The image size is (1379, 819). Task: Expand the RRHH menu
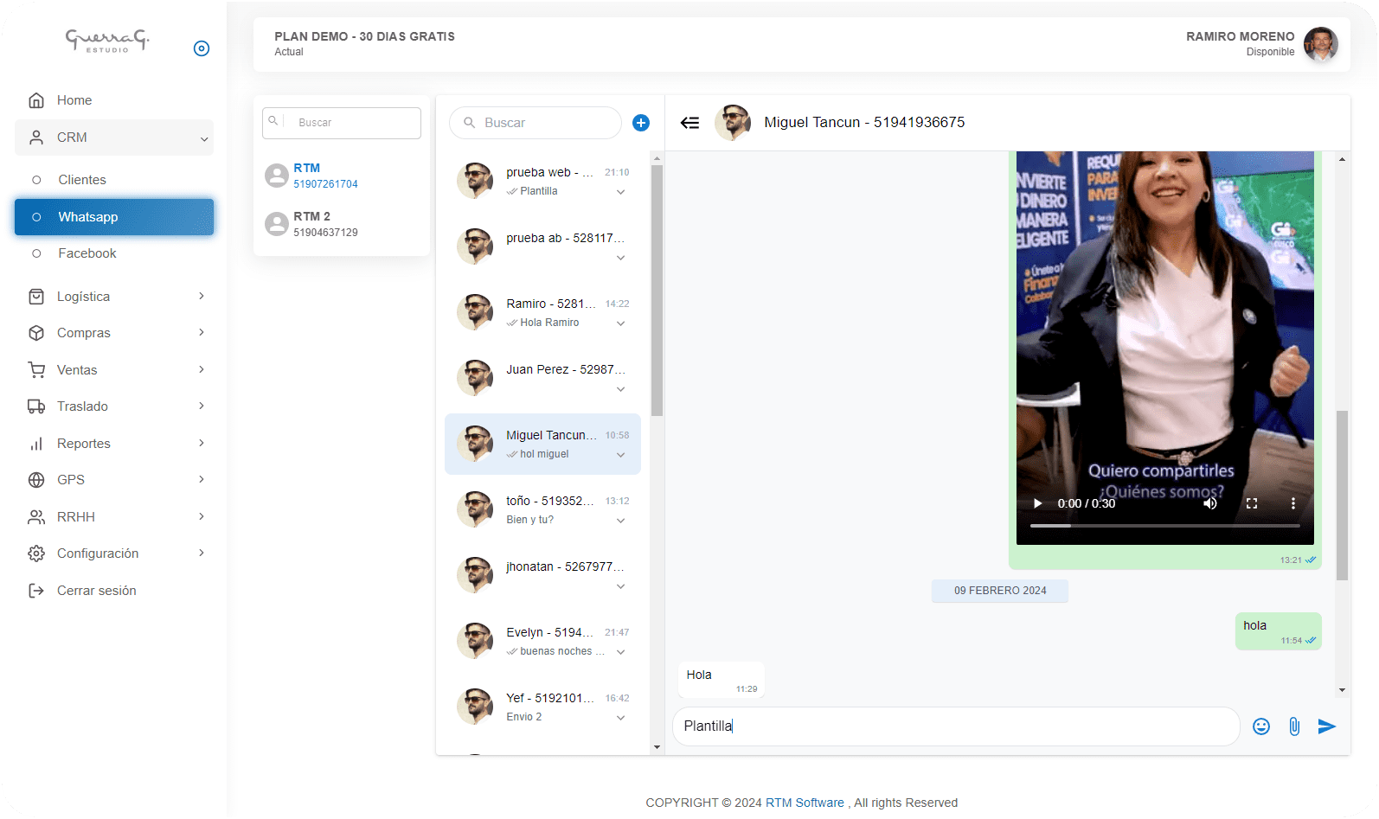[x=114, y=517]
